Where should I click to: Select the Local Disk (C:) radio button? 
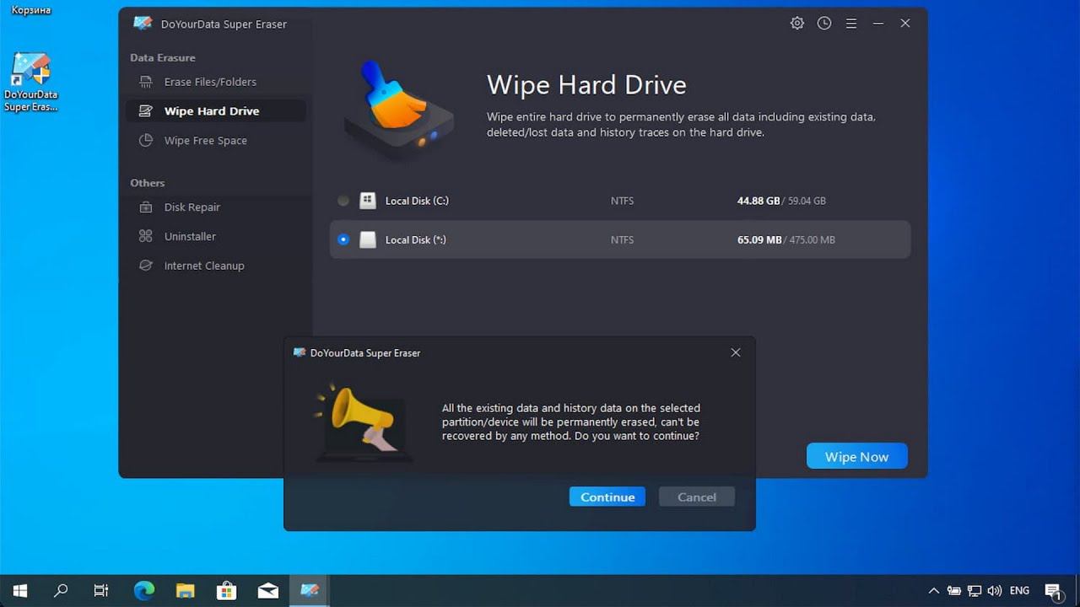(343, 201)
